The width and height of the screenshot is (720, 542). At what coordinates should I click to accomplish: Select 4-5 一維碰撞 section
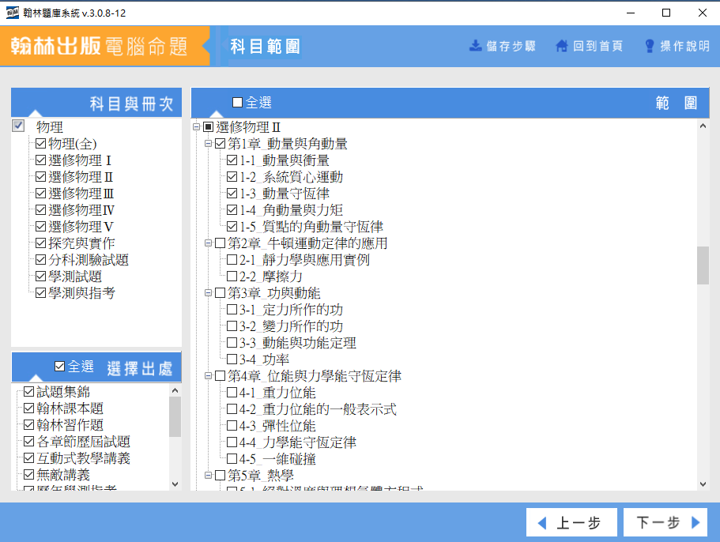pyautogui.click(x=278, y=459)
